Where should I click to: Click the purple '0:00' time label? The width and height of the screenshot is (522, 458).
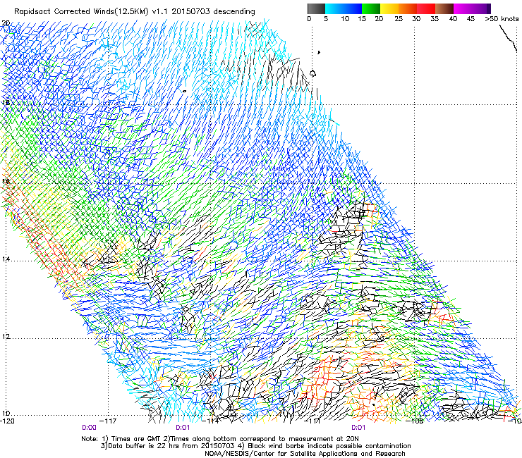(89, 428)
